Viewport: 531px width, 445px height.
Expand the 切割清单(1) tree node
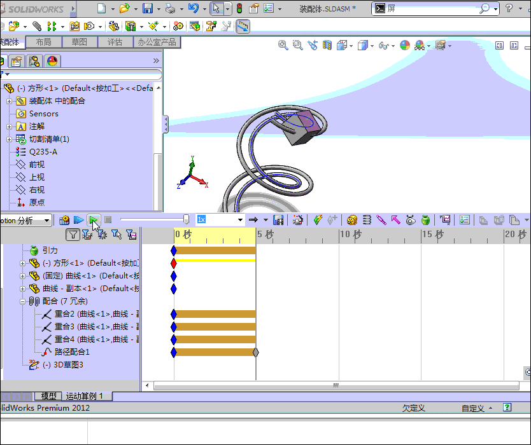[x=9, y=139]
